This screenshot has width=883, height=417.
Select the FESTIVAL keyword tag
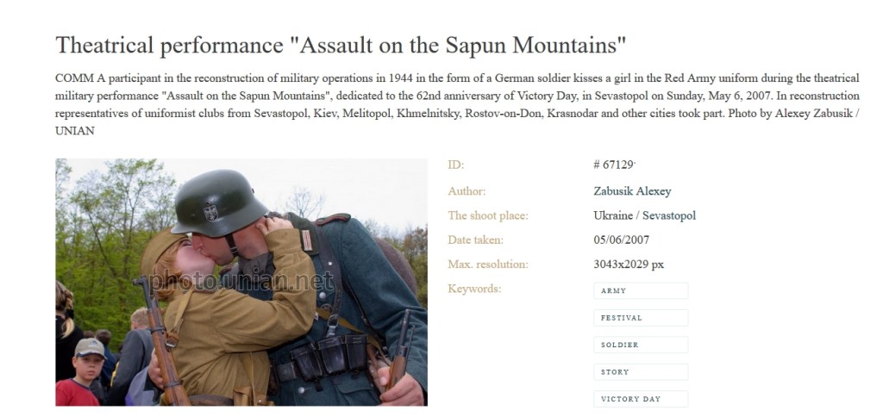[x=640, y=318]
